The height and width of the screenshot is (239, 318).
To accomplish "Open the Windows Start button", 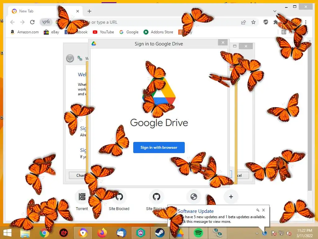I will click(7, 233).
